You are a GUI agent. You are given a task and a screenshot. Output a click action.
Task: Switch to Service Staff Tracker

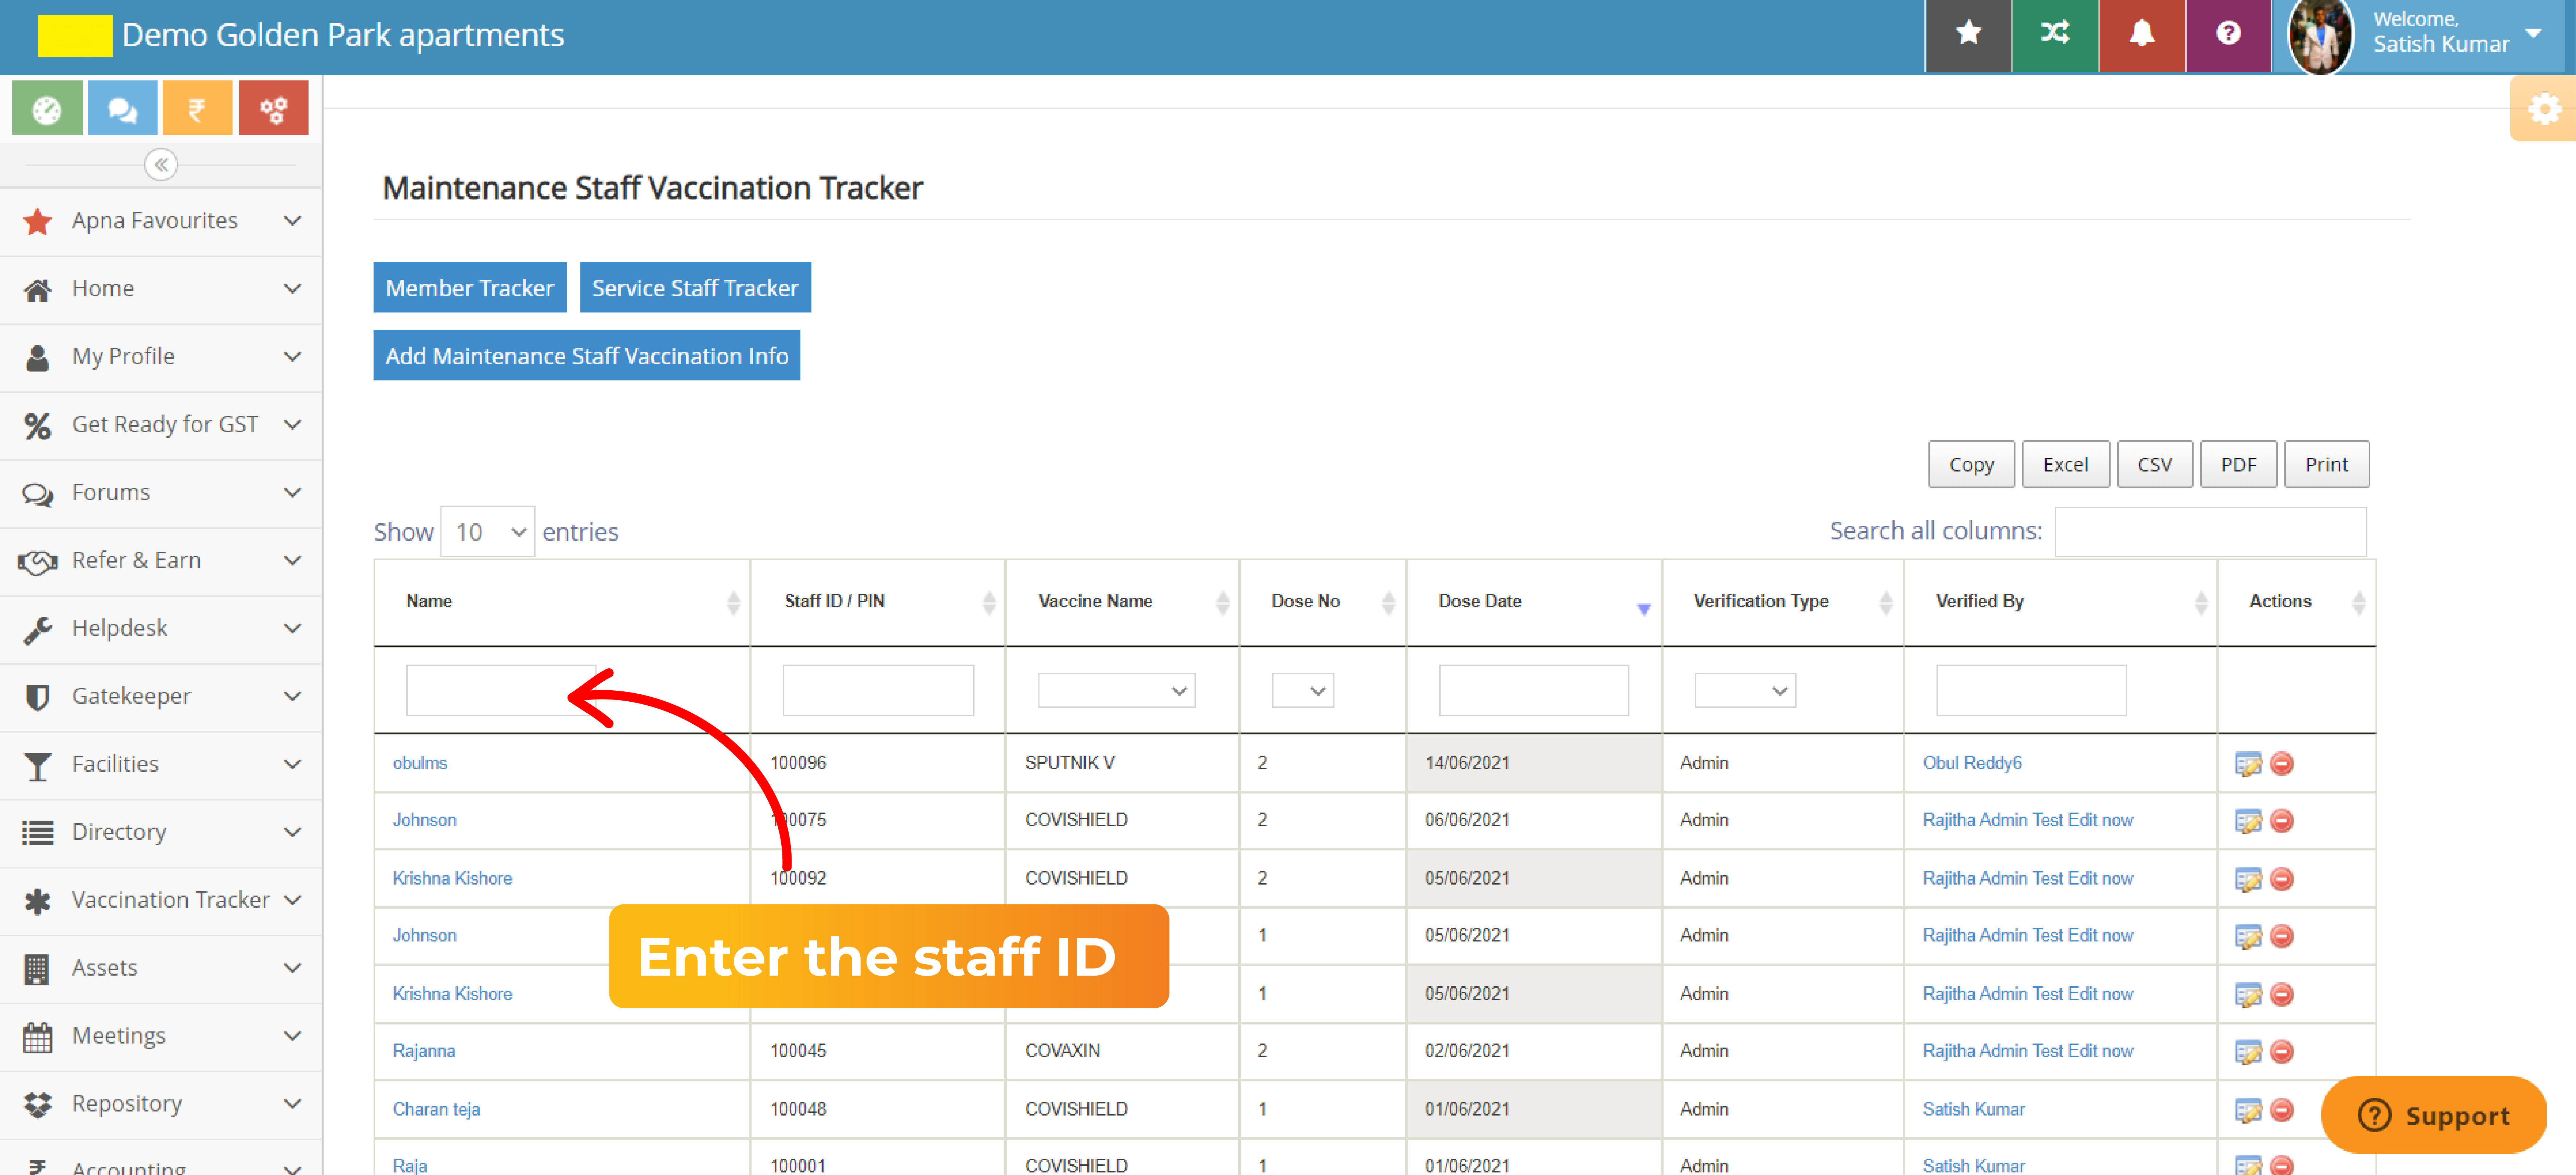tap(695, 288)
